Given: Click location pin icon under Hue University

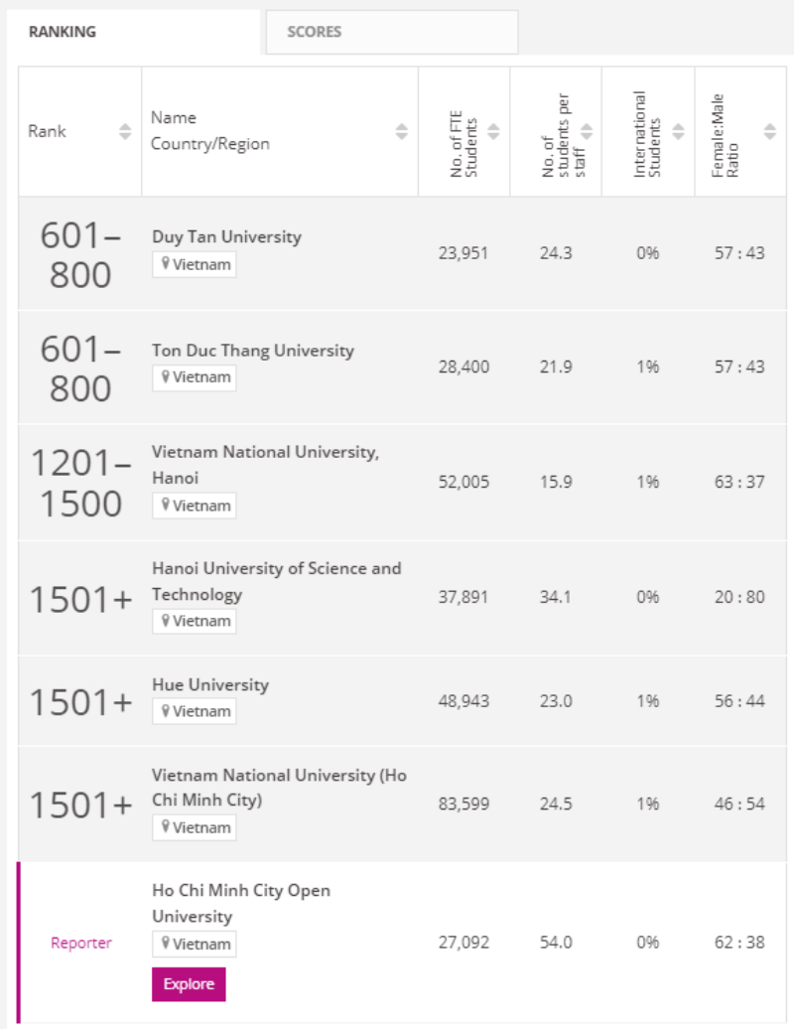Looking at the screenshot, I should click(166, 711).
